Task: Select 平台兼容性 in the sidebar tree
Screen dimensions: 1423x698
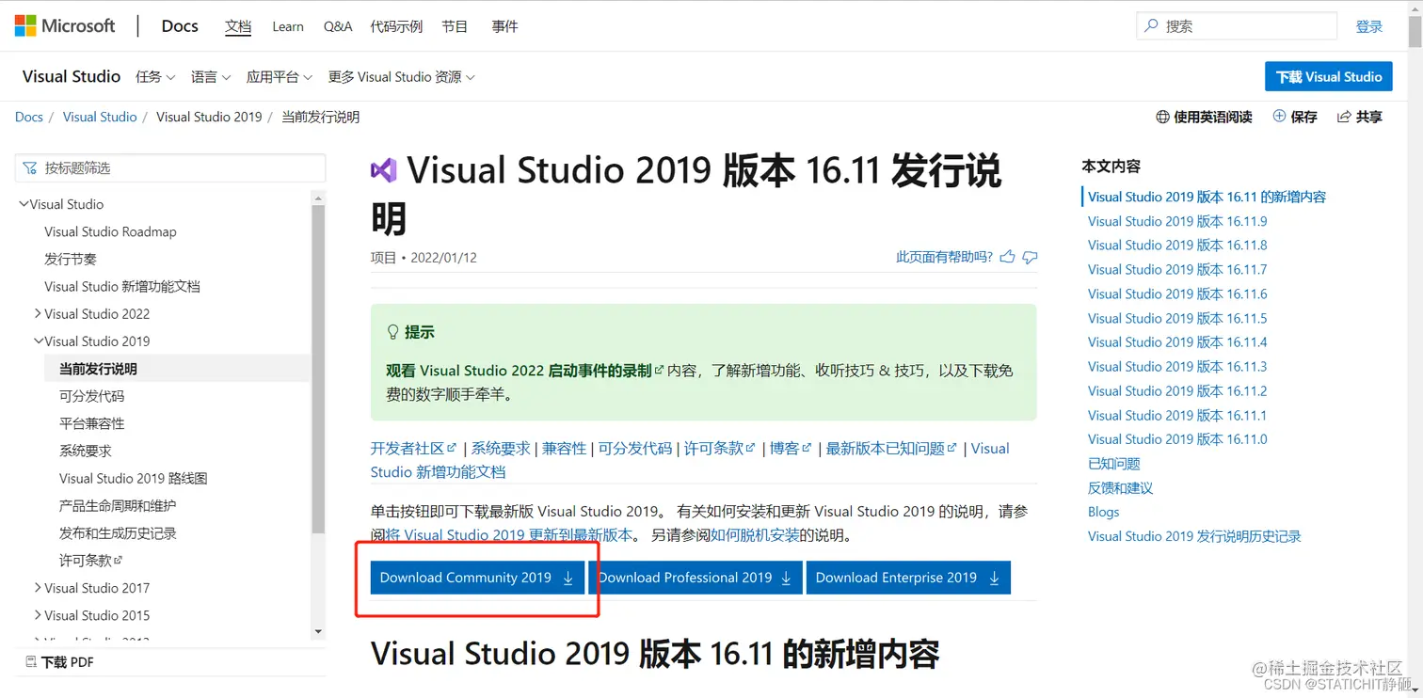Action: [x=91, y=423]
